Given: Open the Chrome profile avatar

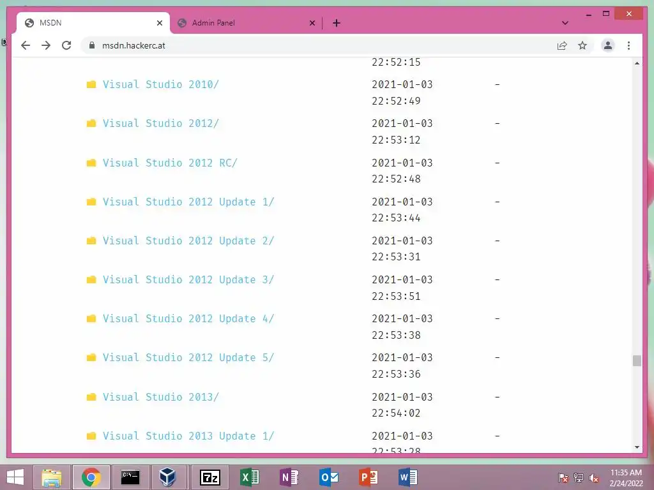Looking at the screenshot, I should click(x=608, y=45).
